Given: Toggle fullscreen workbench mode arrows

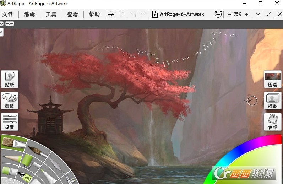Looking at the screenshot, I should pyautogui.click(x=269, y=14).
